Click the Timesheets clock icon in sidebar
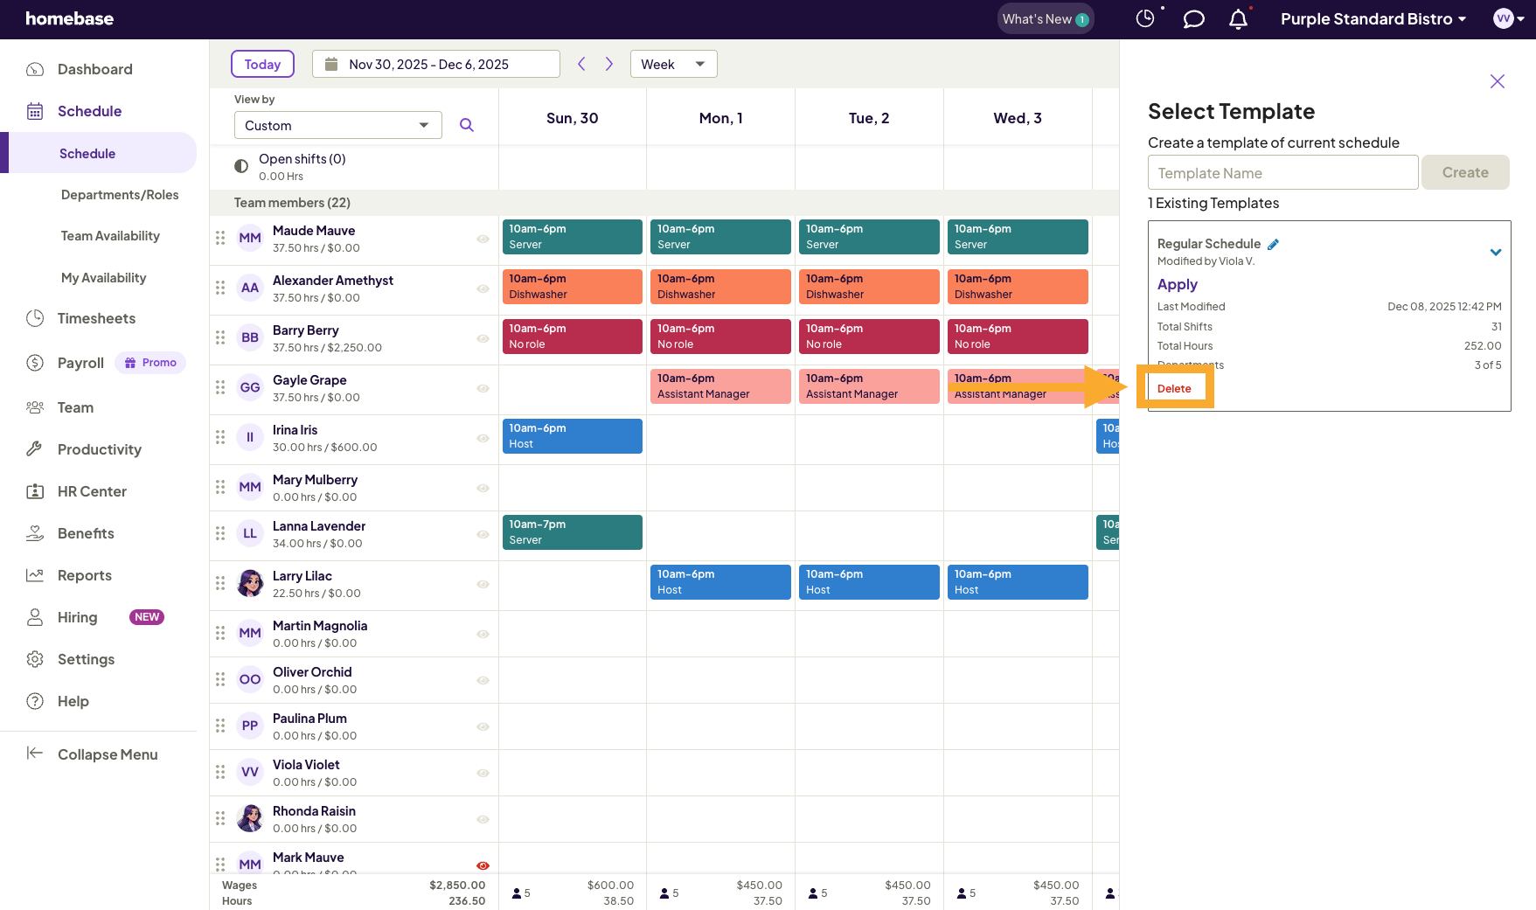This screenshot has height=910, width=1536. (35, 318)
